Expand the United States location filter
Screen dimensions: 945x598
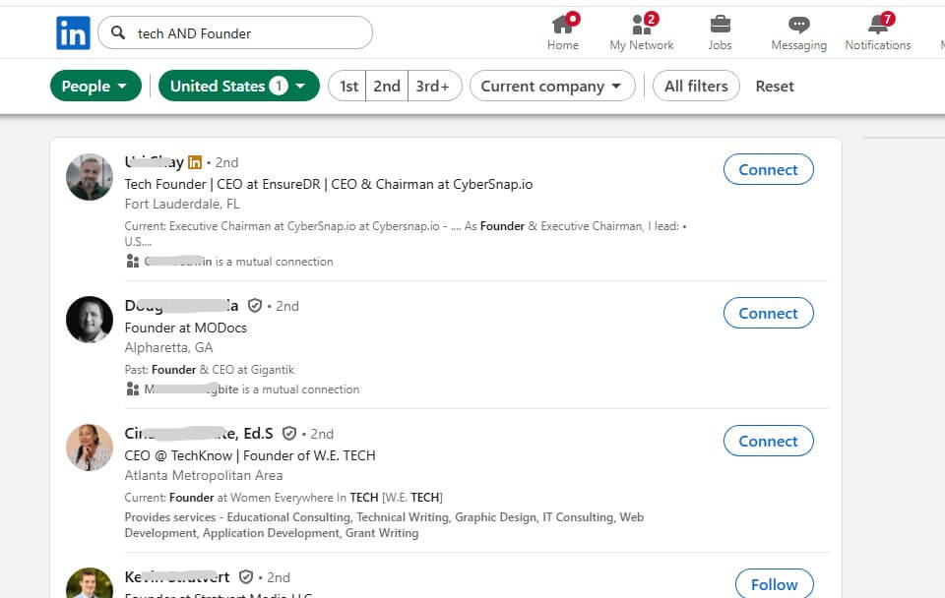coord(238,86)
